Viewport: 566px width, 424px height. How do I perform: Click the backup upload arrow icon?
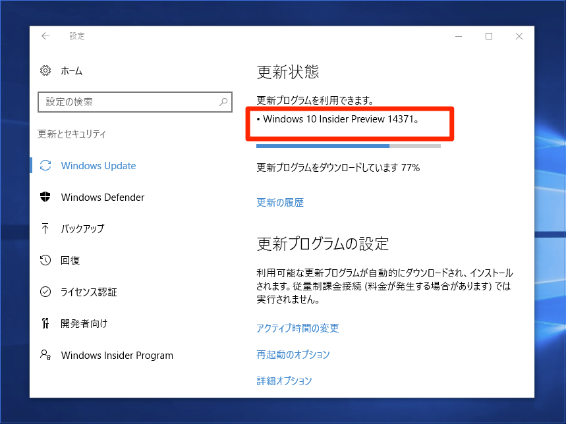pyautogui.click(x=45, y=228)
